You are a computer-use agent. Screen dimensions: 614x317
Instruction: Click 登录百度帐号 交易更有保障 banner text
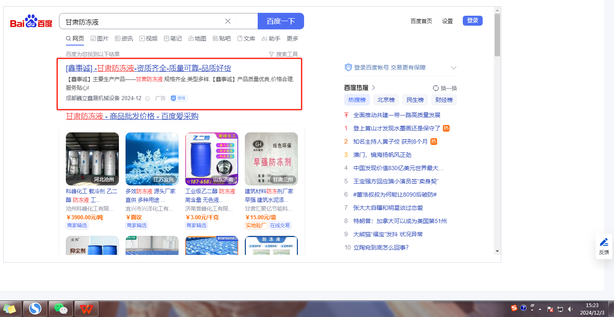tap(390, 67)
